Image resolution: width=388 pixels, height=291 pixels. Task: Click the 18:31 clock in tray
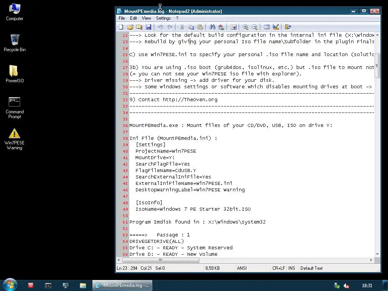(x=367, y=286)
